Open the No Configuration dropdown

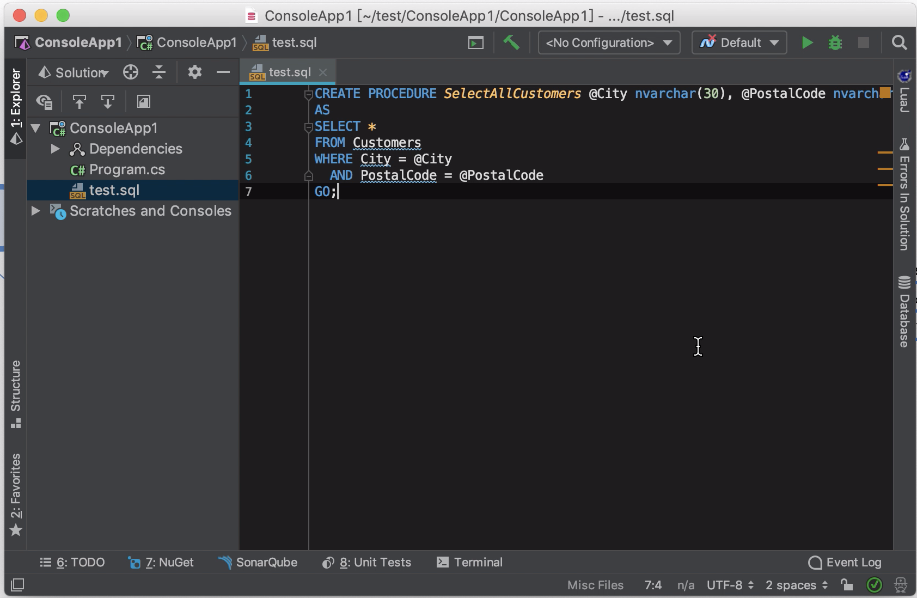tap(609, 42)
